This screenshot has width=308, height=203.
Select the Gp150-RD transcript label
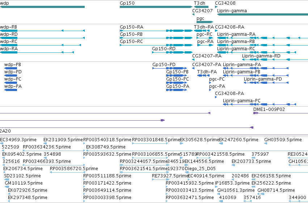pos(164,49)
